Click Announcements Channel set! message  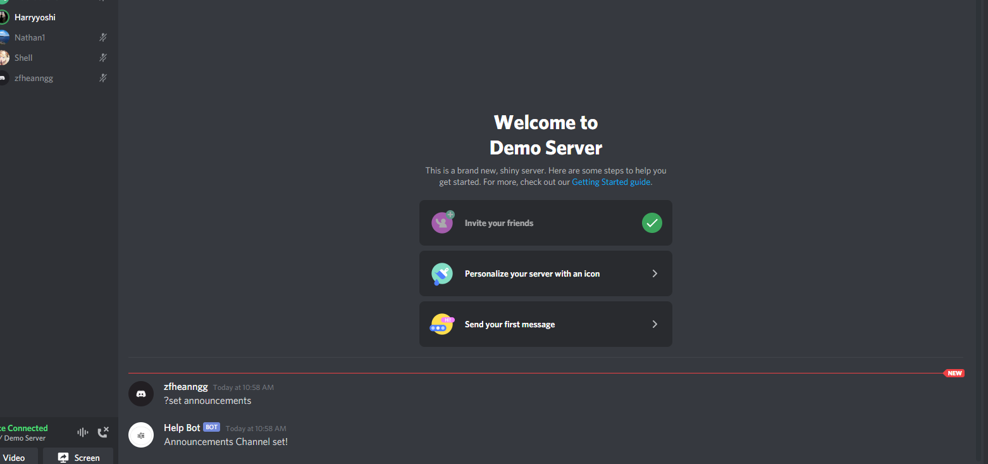click(x=226, y=442)
